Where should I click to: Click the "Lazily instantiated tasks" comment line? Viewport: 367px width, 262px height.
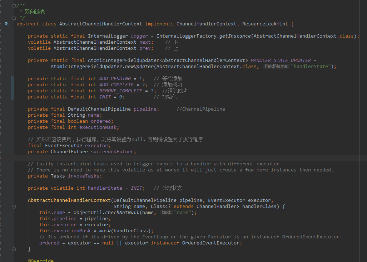point(155,164)
